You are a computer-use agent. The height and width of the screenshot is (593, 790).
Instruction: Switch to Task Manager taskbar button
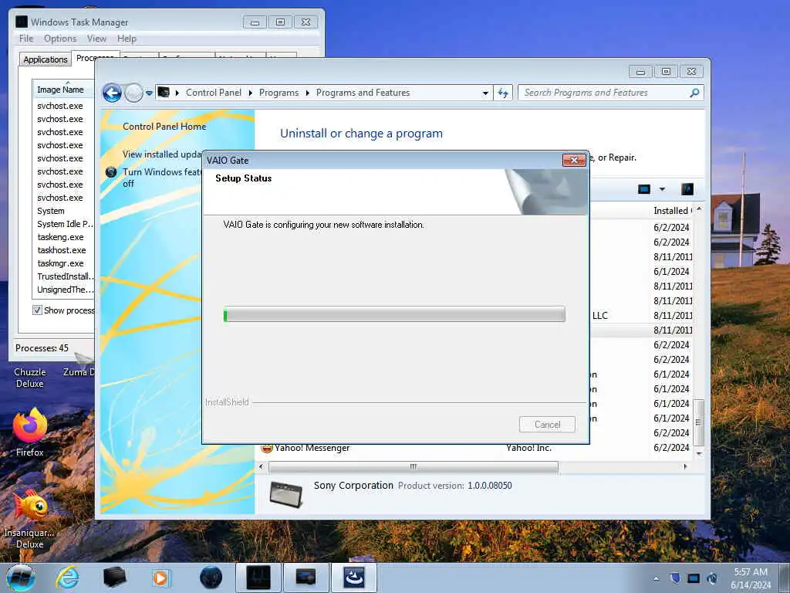click(258, 578)
